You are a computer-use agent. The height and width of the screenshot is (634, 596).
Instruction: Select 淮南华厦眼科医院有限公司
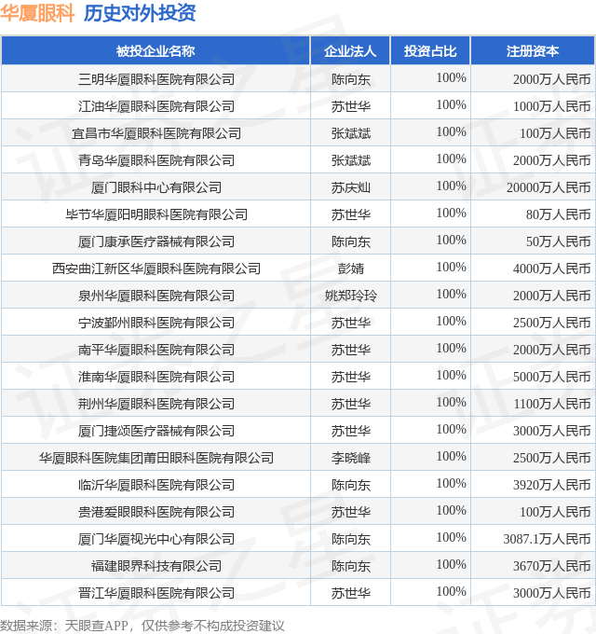(156, 377)
